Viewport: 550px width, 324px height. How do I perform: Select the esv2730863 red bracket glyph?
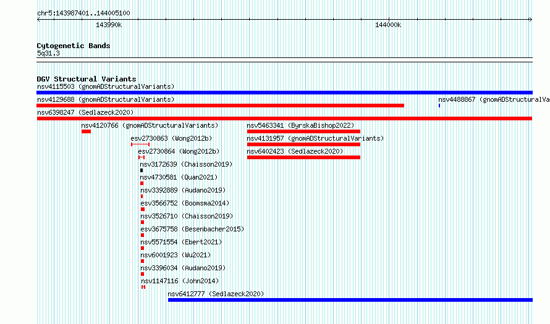(140, 144)
